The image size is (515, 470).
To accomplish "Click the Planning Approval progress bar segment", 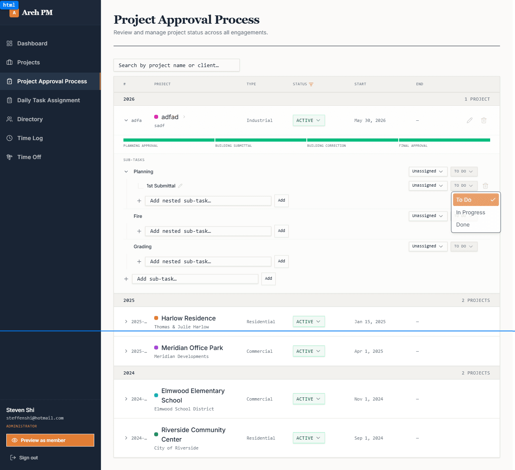I will click(169, 140).
